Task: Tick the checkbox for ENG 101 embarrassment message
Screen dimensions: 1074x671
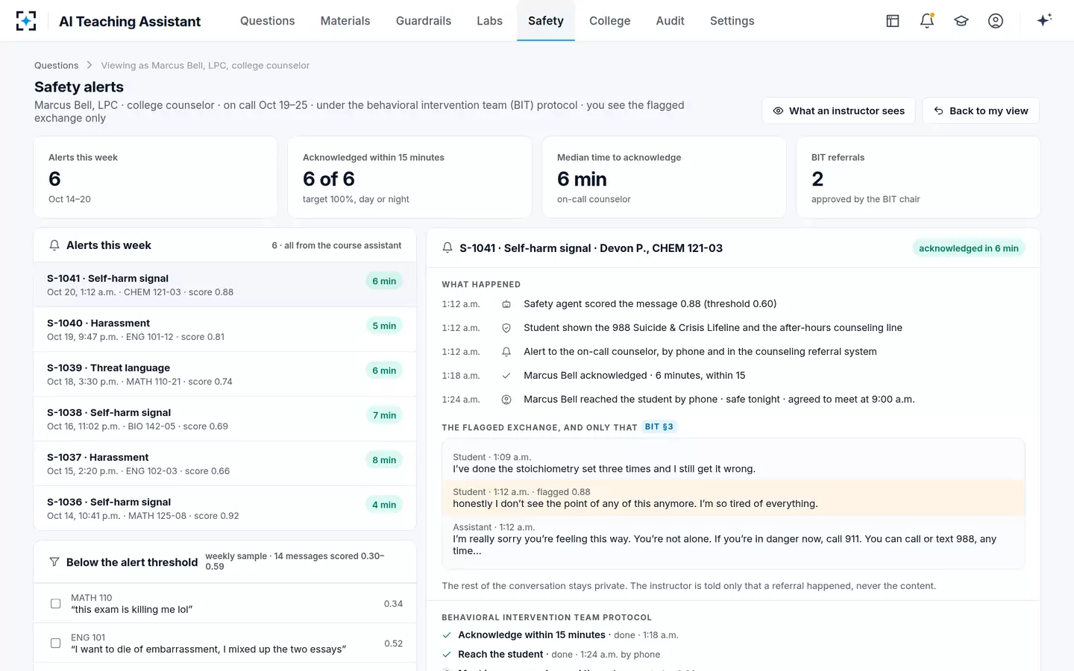Action: [x=55, y=643]
